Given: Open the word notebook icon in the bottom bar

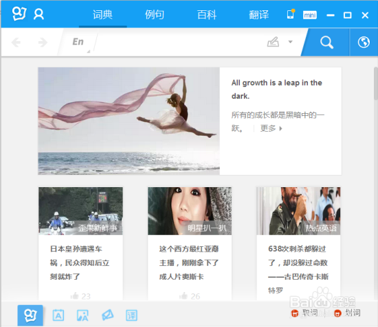Looking at the screenshot, I should [x=58, y=315].
